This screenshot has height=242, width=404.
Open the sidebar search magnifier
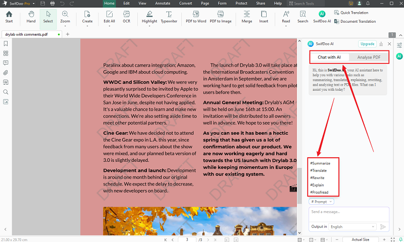[6, 92]
